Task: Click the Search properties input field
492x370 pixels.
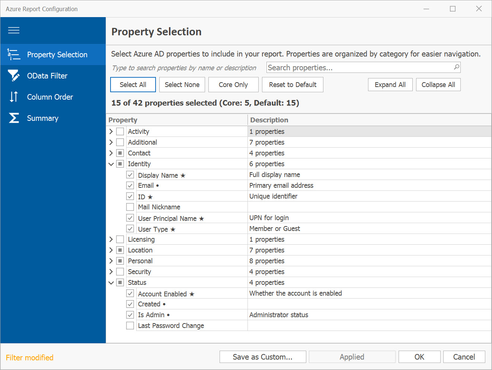Action: [359, 68]
